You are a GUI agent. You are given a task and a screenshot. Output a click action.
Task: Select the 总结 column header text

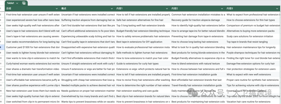pos(9,9)
